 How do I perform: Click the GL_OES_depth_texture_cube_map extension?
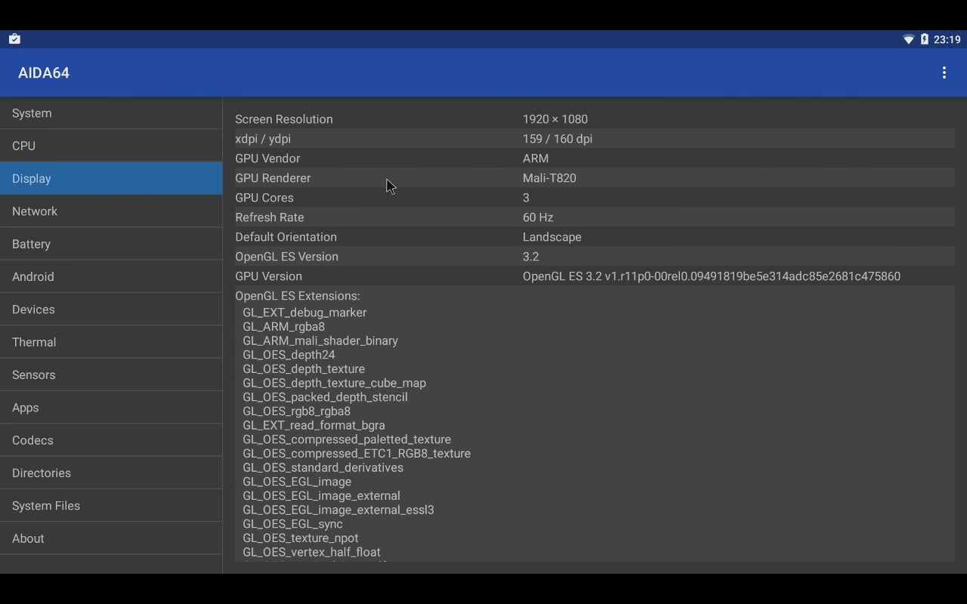(x=334, y=383)
